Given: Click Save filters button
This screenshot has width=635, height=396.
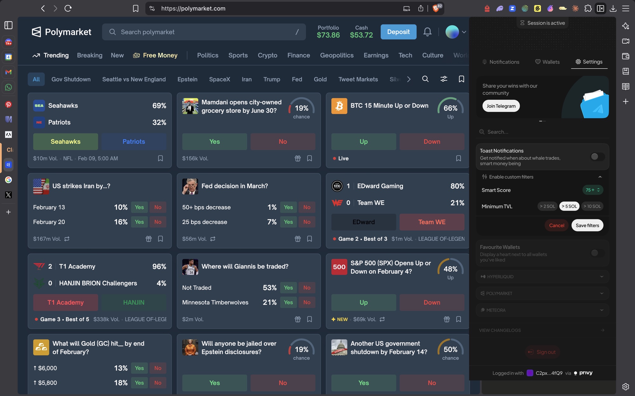Looking at the screenshot, I should (x=587, y=225).
